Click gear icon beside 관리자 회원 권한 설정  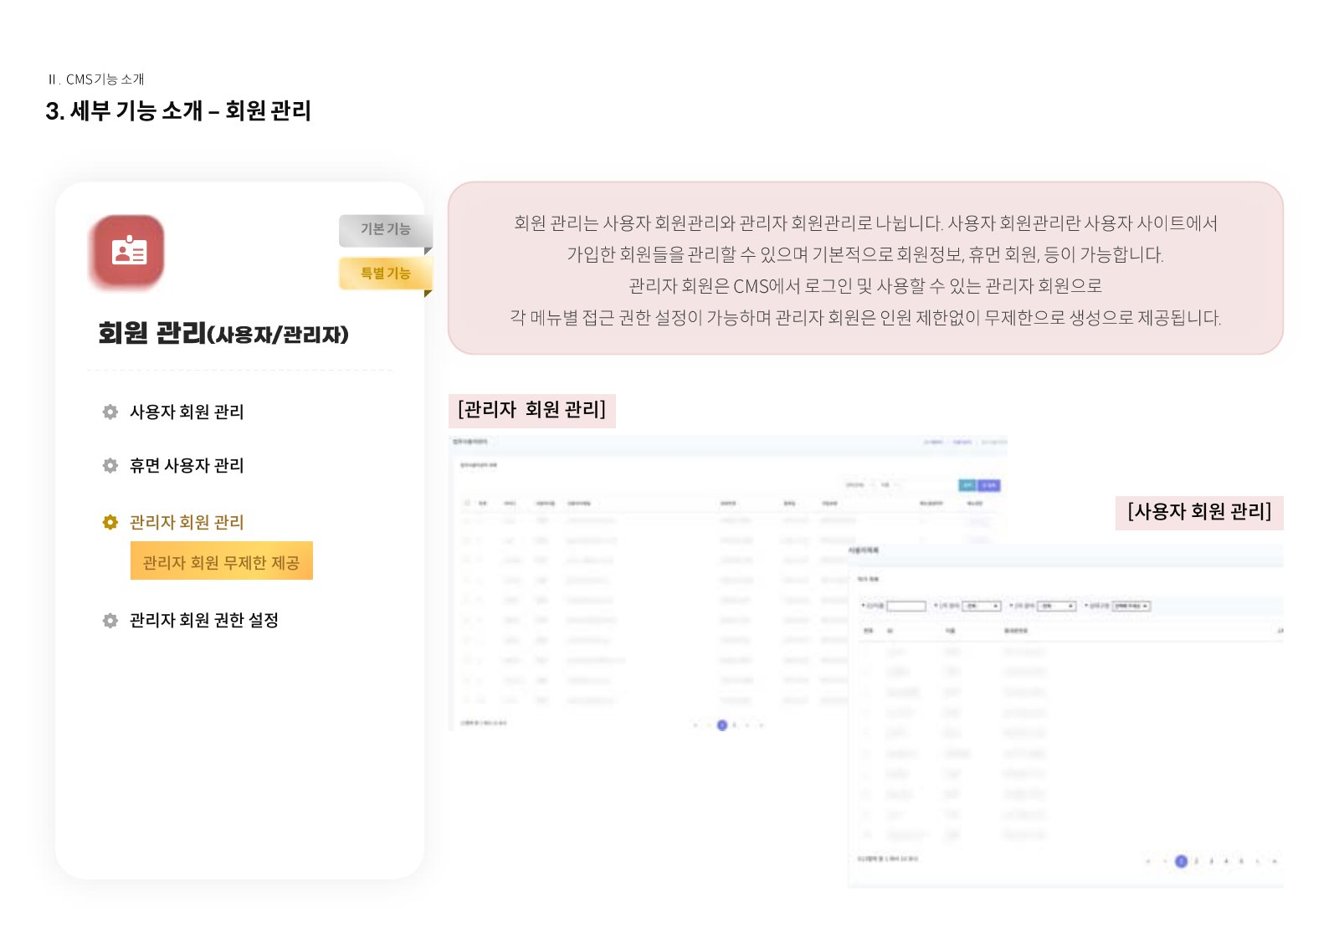coord(110,620)
